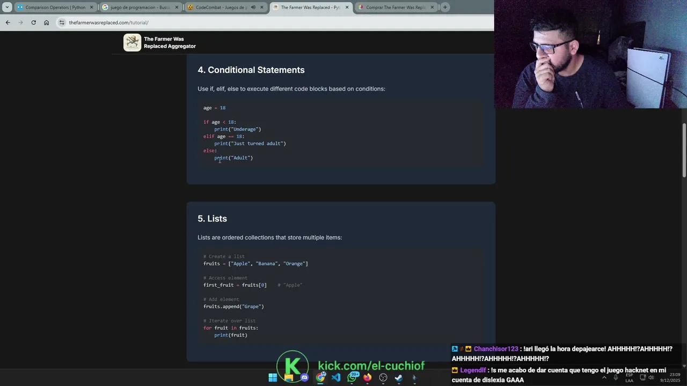Open Steam from the taskbar
This screenshot has height=386, width=687.
399,377
